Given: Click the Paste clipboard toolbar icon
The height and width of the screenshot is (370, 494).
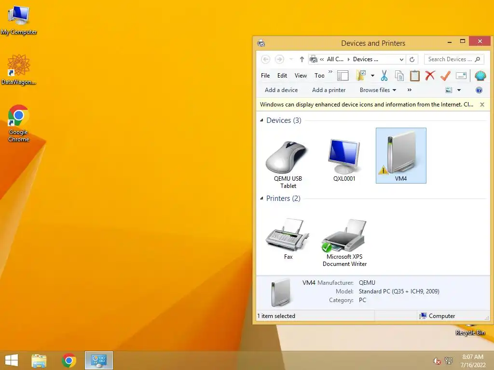Looking at the screenshot, I should coord(414,76).
